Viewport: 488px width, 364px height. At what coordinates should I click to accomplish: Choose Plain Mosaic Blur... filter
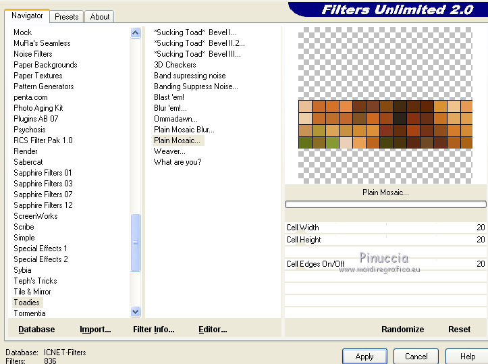[x=184, y=130]
